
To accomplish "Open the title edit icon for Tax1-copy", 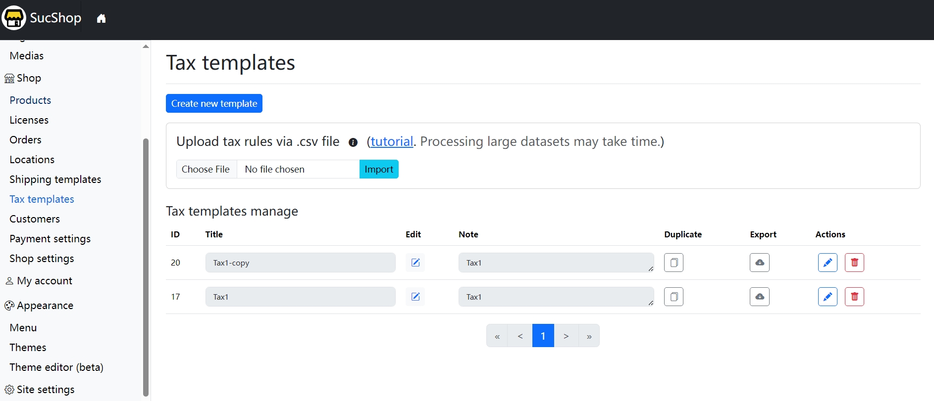I will coord(415,263).
